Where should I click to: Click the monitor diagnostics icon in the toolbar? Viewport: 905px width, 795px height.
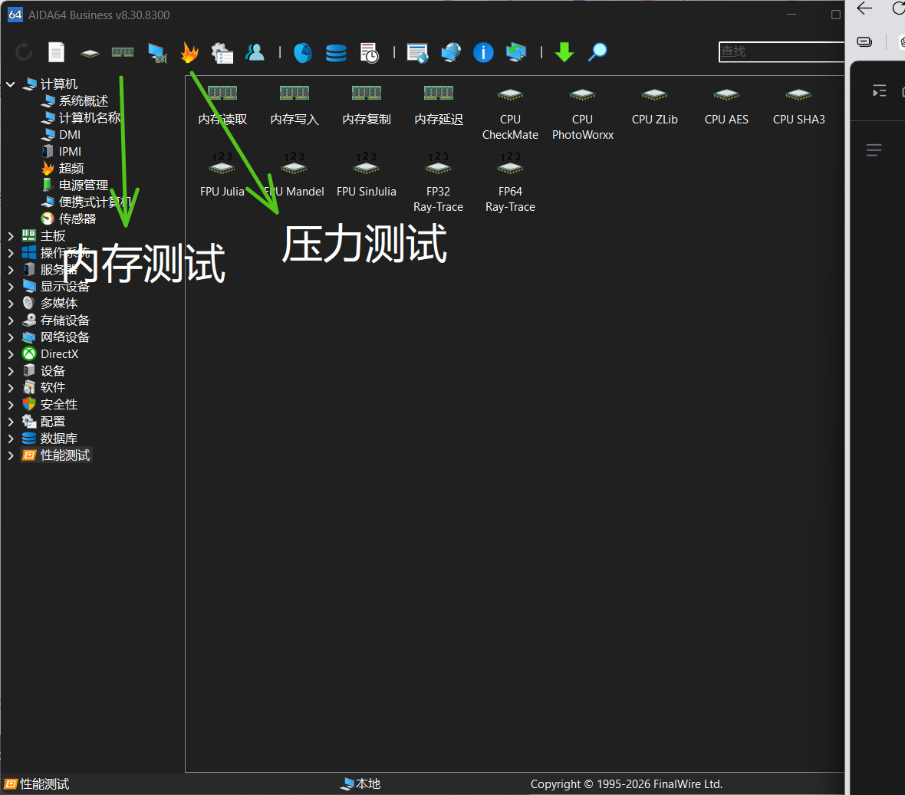156,52
